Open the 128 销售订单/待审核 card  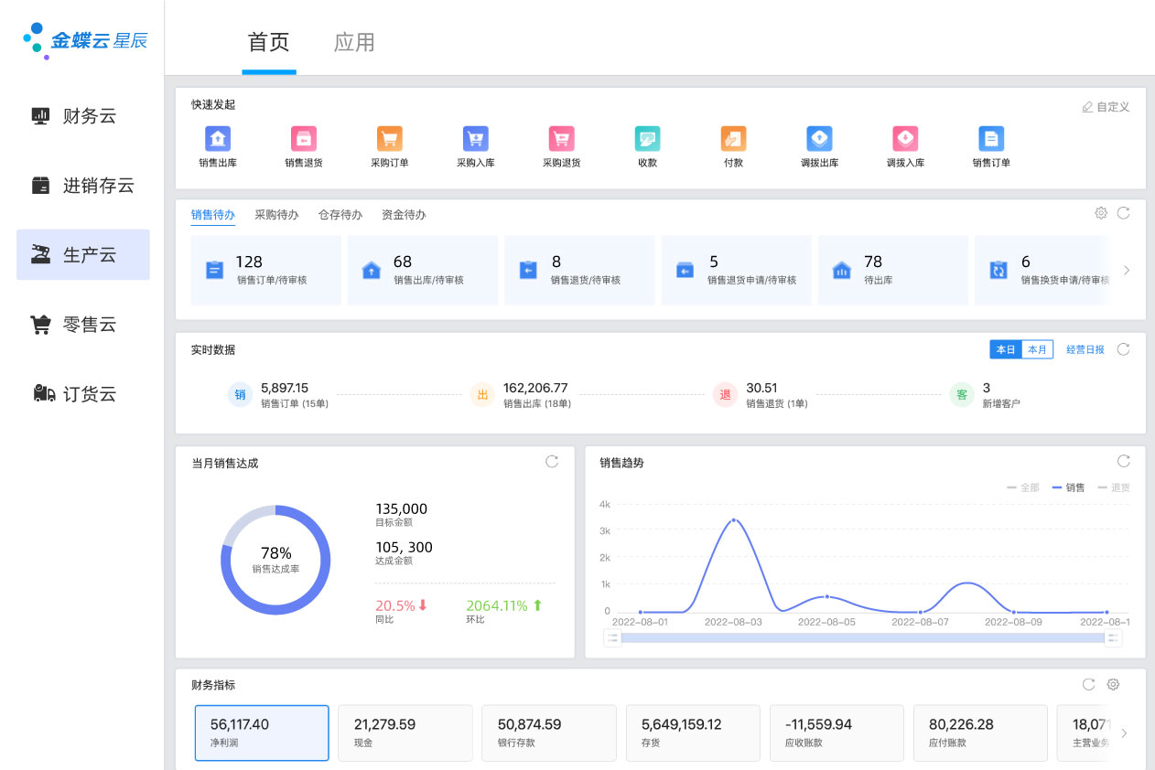click(x=266, y=270)
